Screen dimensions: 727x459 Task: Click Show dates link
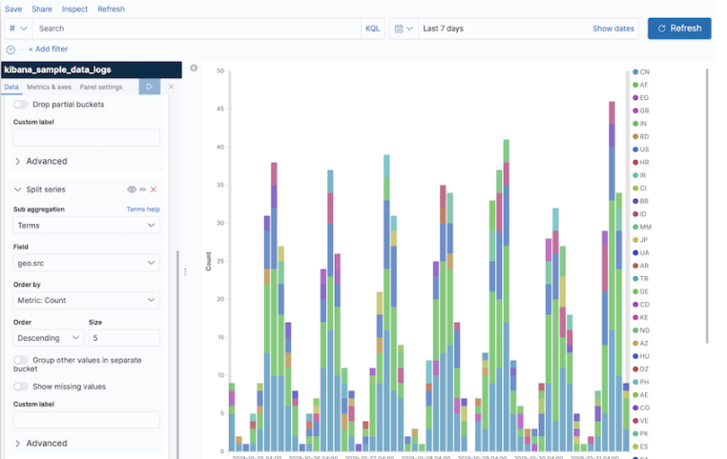[x=613, y=29]
